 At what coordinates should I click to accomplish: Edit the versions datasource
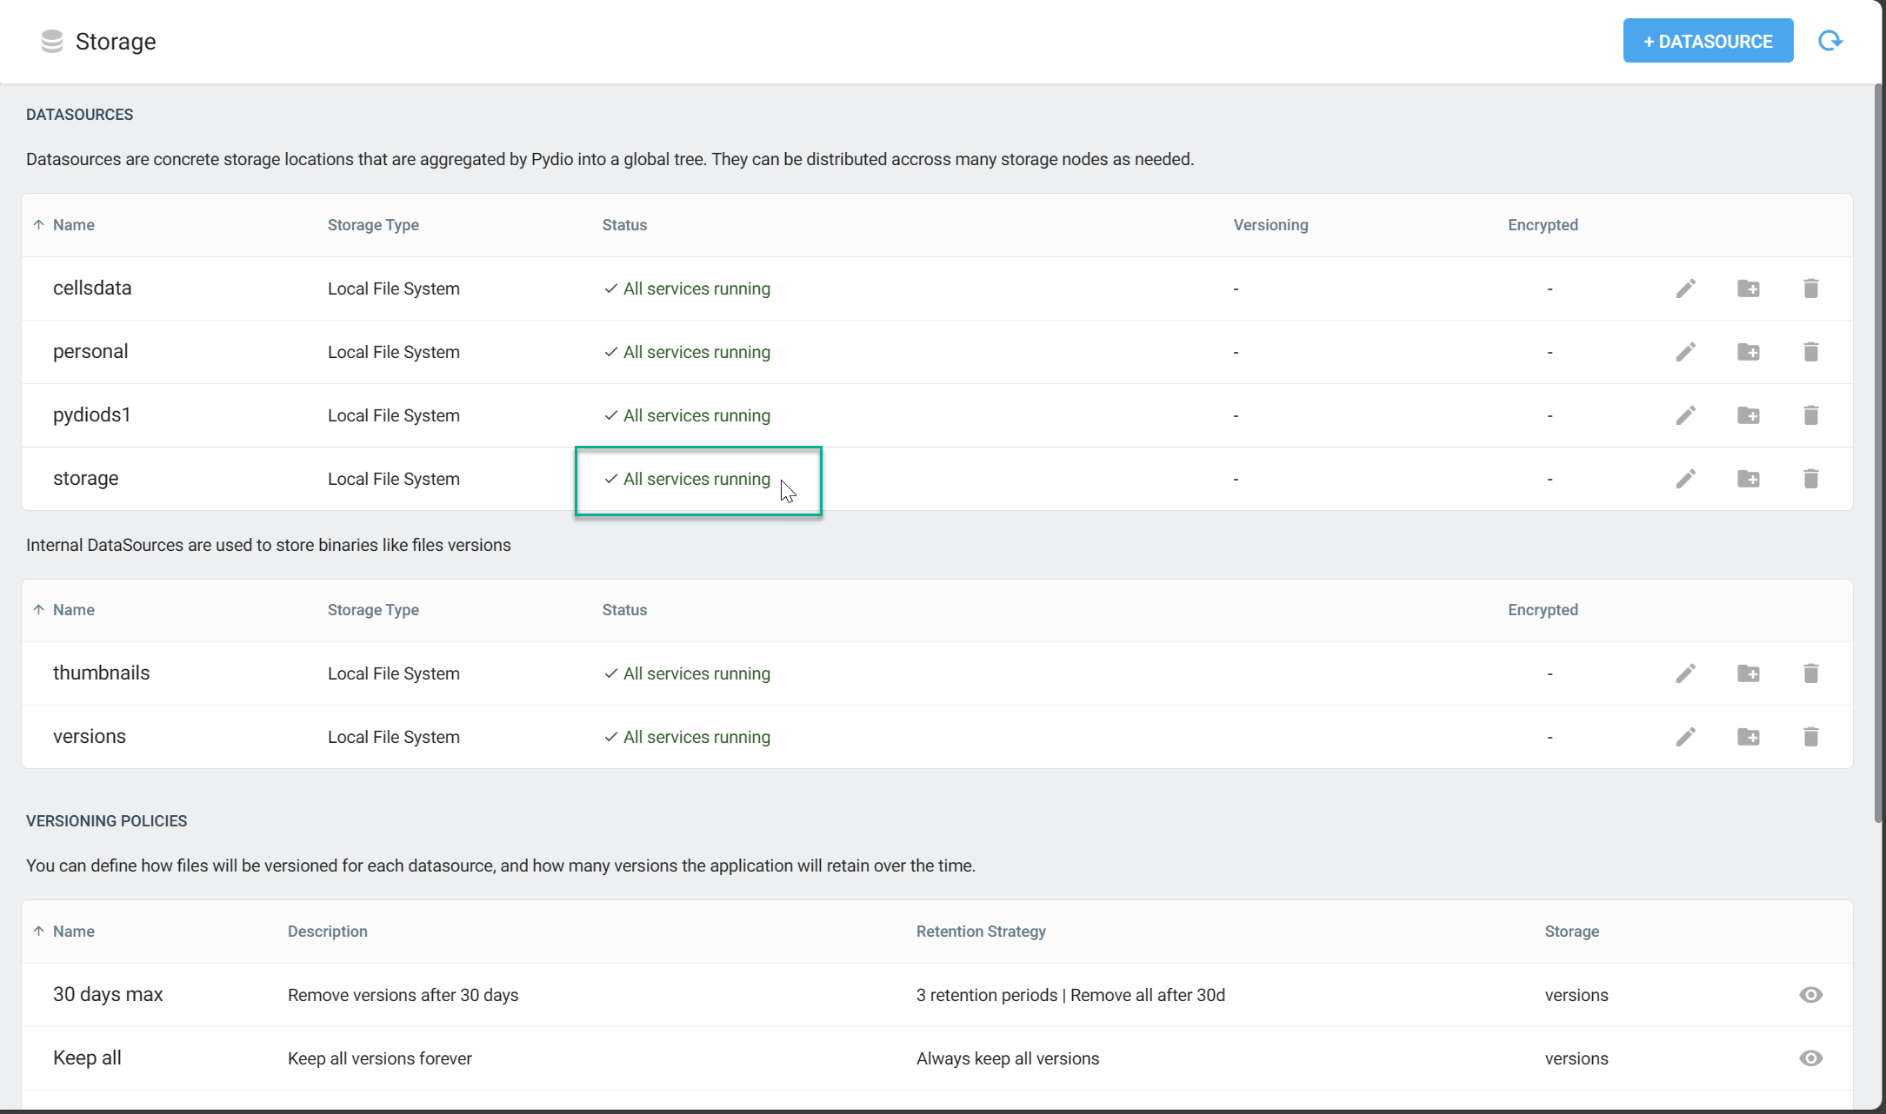[1686, 737]
